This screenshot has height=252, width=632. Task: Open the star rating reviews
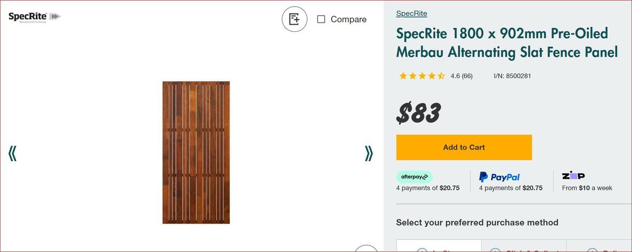pos(422,76)
